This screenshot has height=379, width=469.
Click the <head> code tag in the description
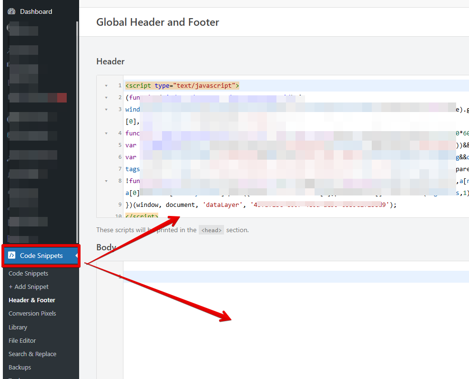coord(212,230)
